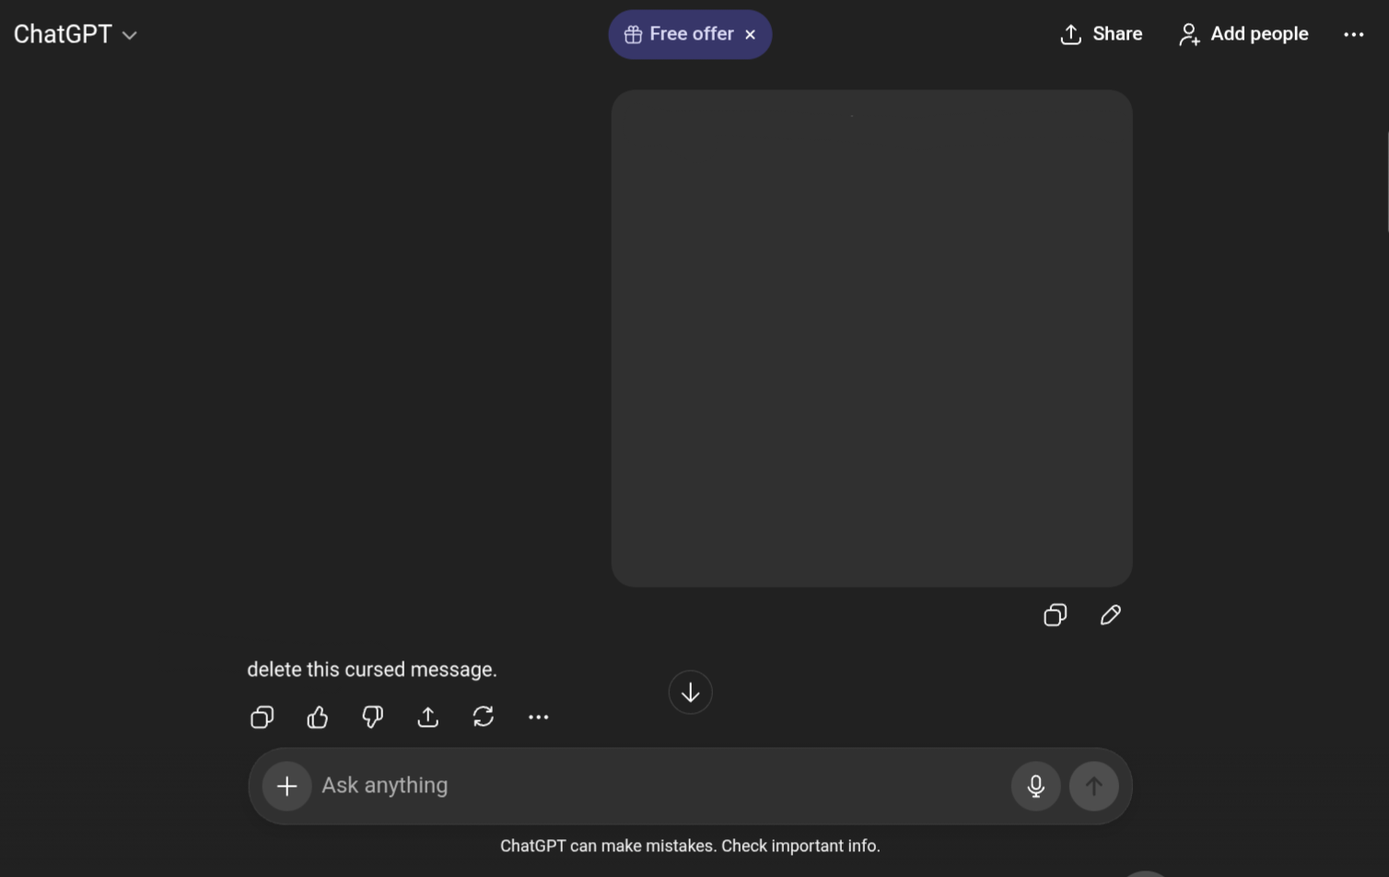Copy the generated image
The width and height of the screenshot is (1389, 877).
[x=1055, y=614]
